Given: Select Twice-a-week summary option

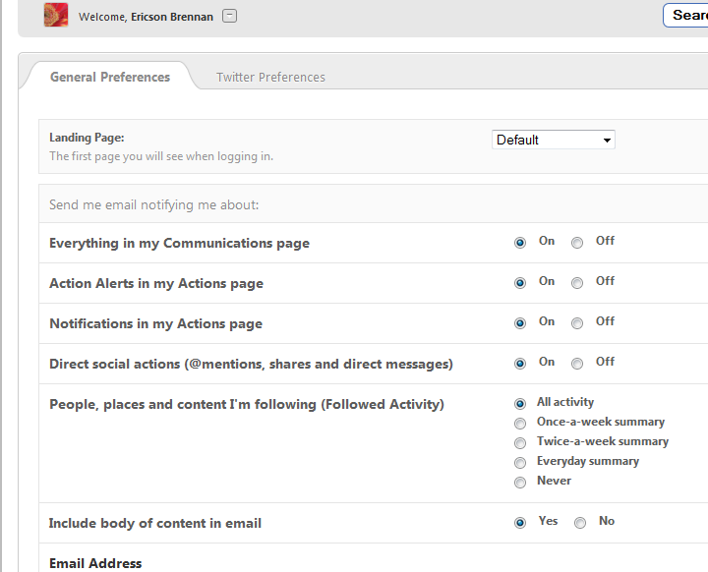Looking at the screenshot, I should (x=520, y=443).
